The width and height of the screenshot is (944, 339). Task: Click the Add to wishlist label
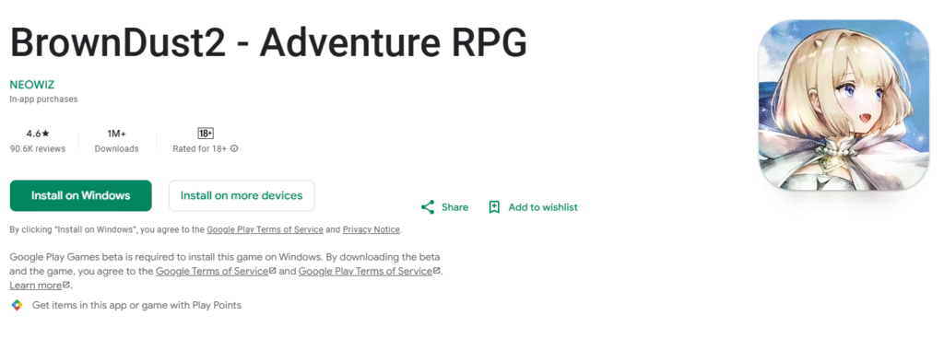[543, 207]
